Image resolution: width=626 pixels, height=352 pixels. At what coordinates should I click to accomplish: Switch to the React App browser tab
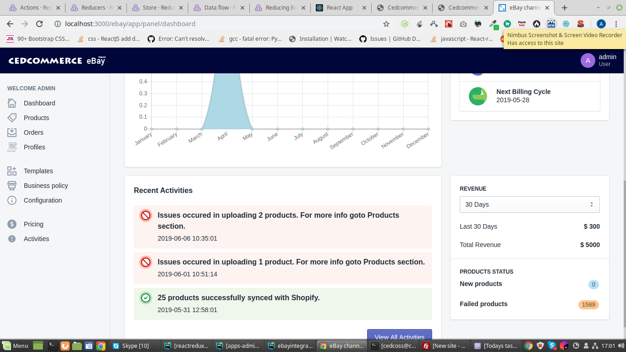pos(340,8)
